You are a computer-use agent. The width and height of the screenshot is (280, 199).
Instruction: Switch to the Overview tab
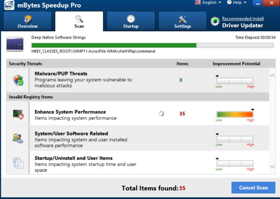pos(28,22)
